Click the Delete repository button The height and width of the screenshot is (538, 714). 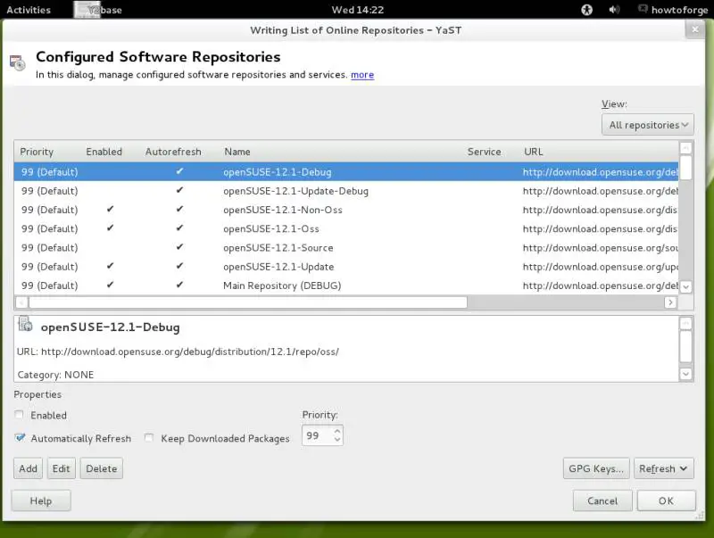(102, 468)
